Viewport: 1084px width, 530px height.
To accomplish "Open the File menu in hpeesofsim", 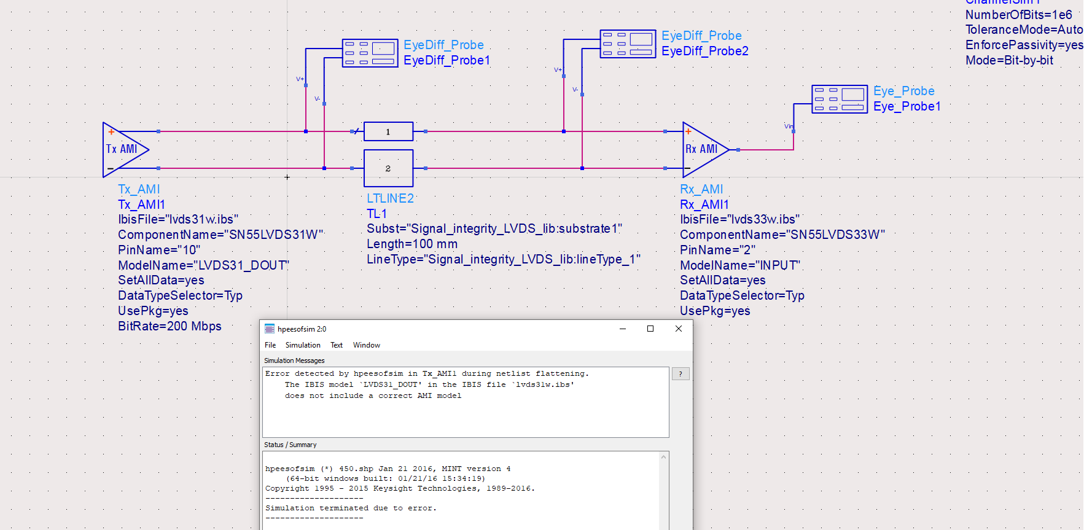I will click(x=270, y=345).
